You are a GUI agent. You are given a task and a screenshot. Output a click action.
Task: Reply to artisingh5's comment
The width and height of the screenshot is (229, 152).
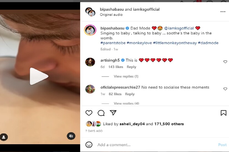tap(131, 67)
